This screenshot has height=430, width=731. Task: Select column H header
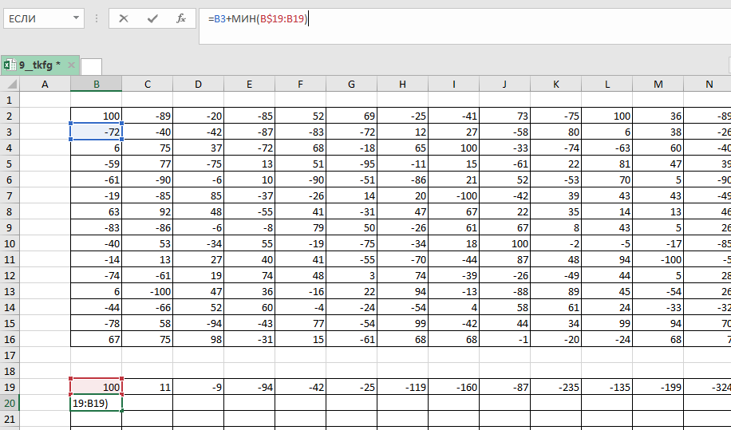point(402,84)
